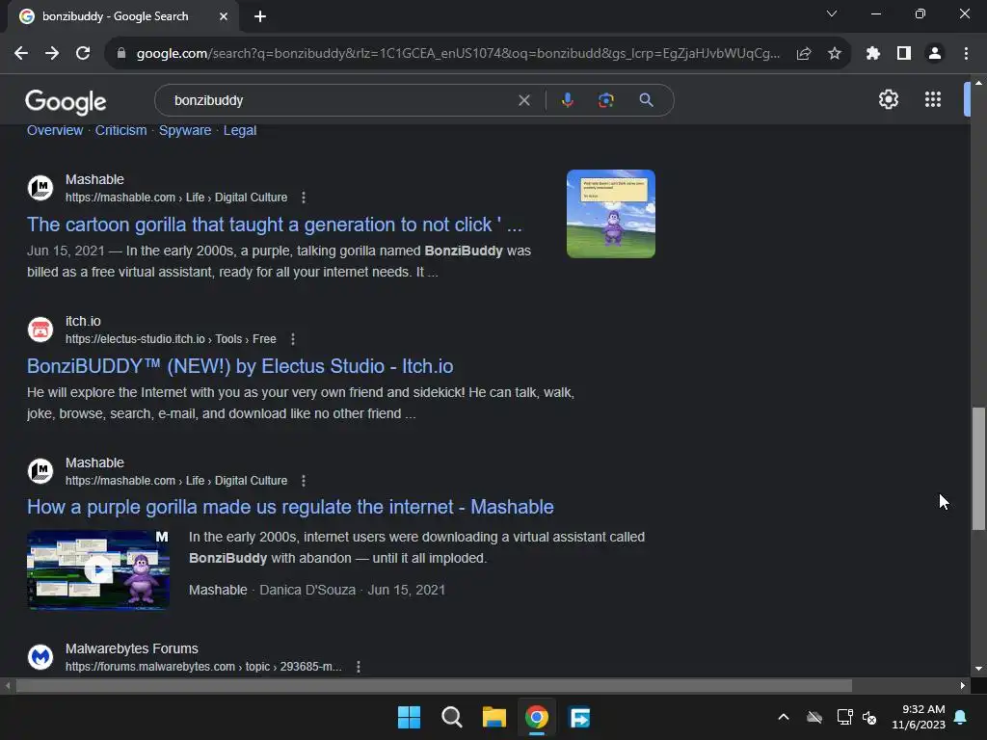Screen dimensions: 987x740
Task: Click the OneDrive cloud tray icon
Action: tap(814, 717)
